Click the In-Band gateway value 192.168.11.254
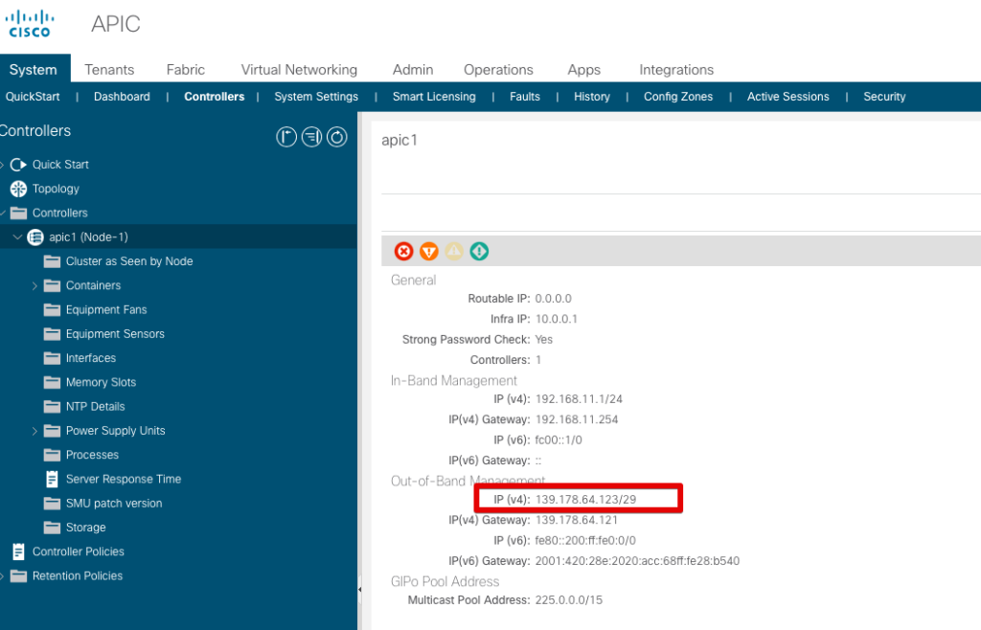The width and height of the screenshot is (981, 630). click(x=576, y=419)
